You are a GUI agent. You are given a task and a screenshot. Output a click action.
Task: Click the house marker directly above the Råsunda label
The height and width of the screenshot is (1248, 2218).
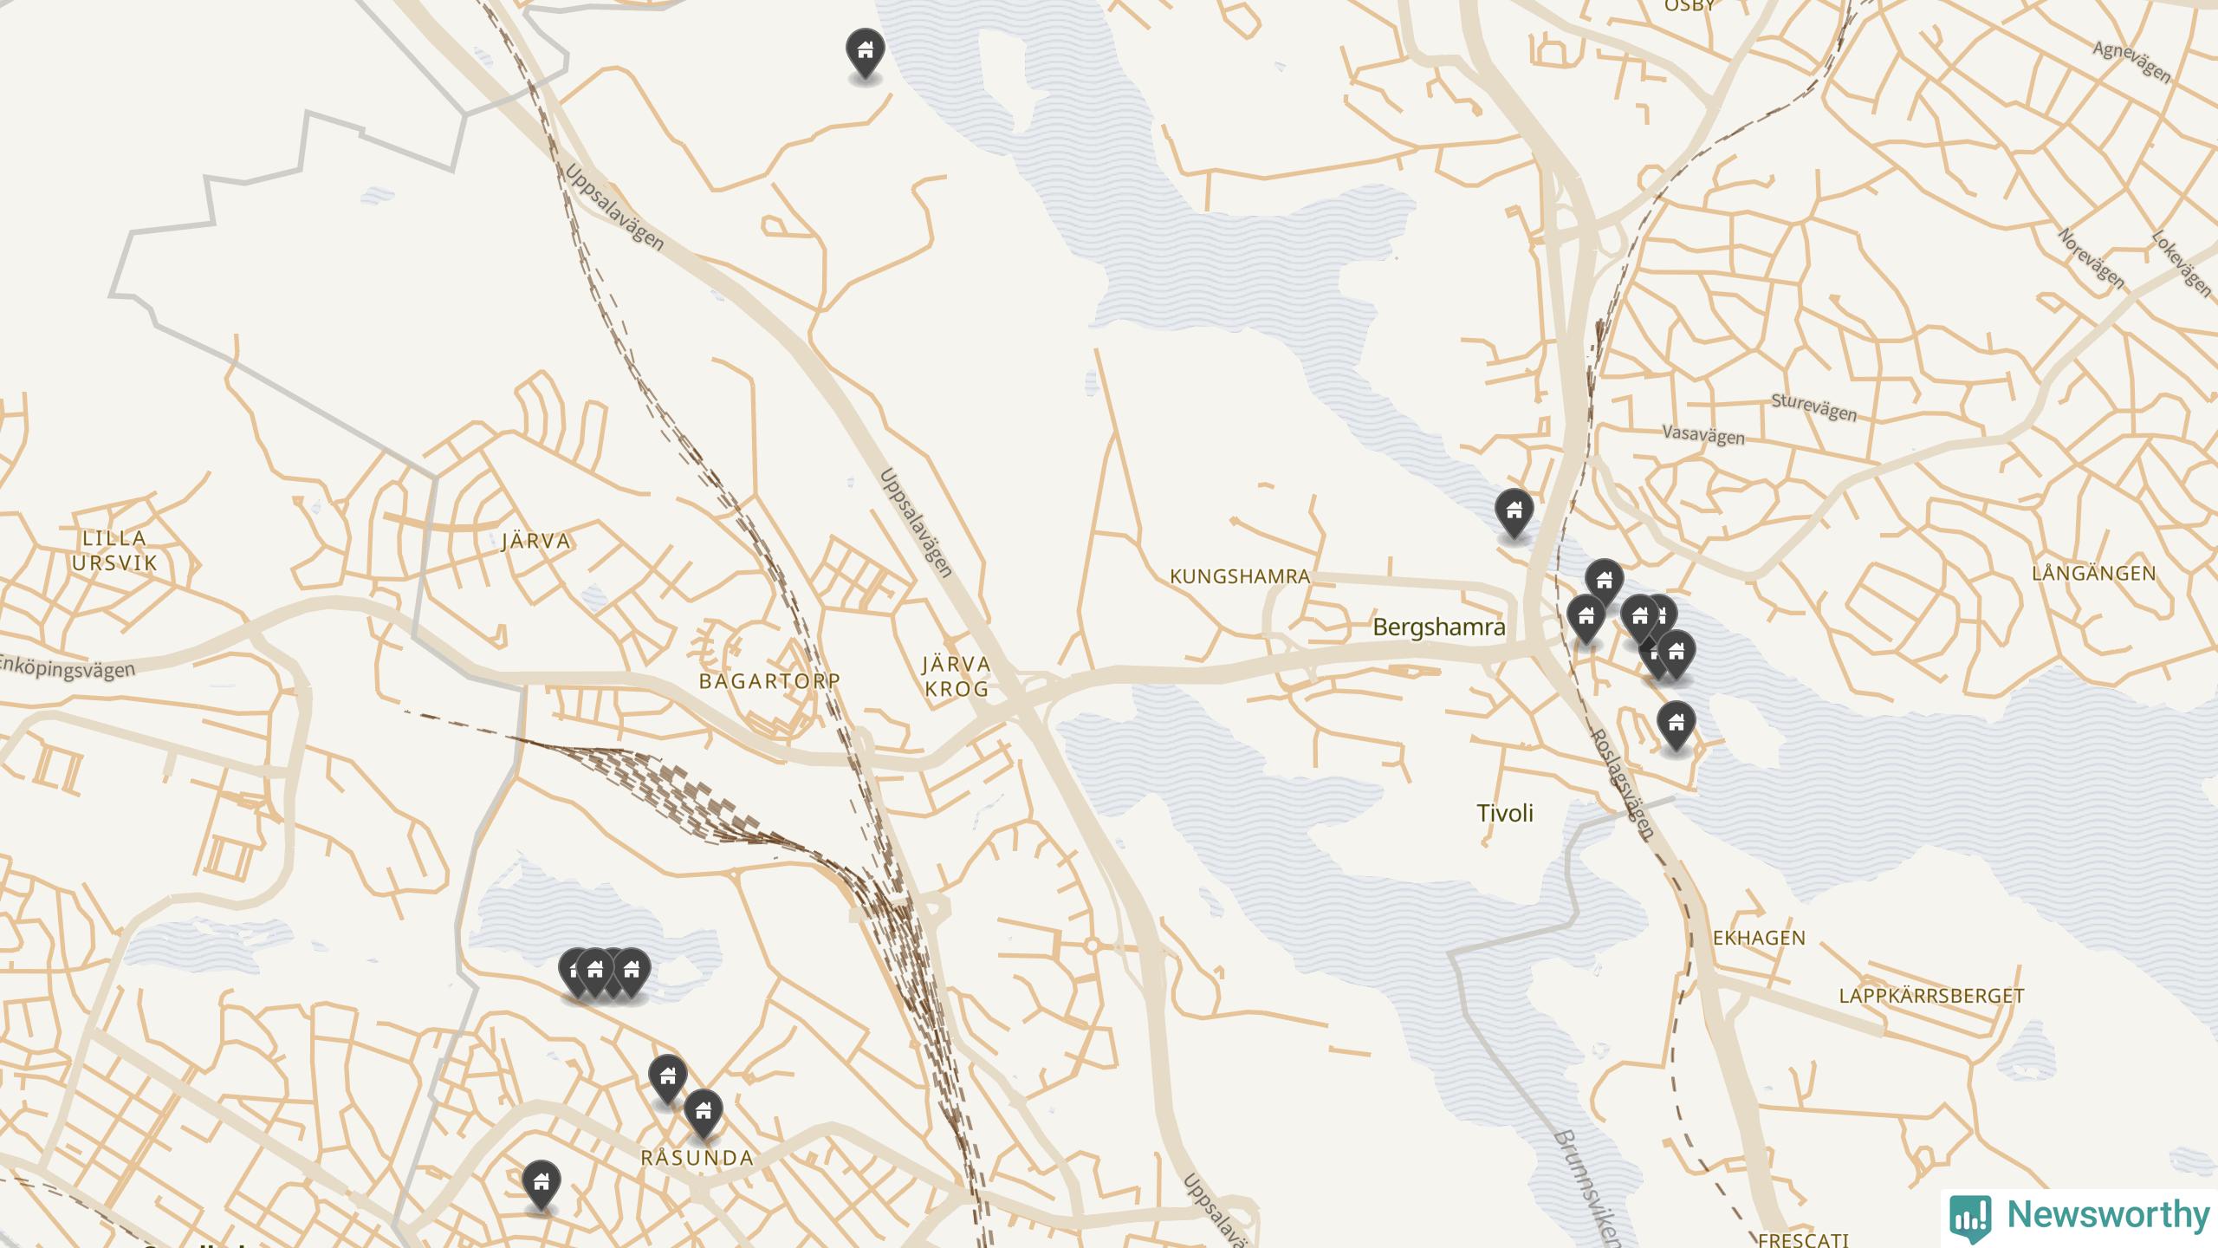pyautogui.click(x=704, y=1113)
